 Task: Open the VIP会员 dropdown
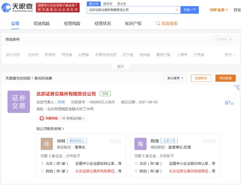click(x=219, y=10)
